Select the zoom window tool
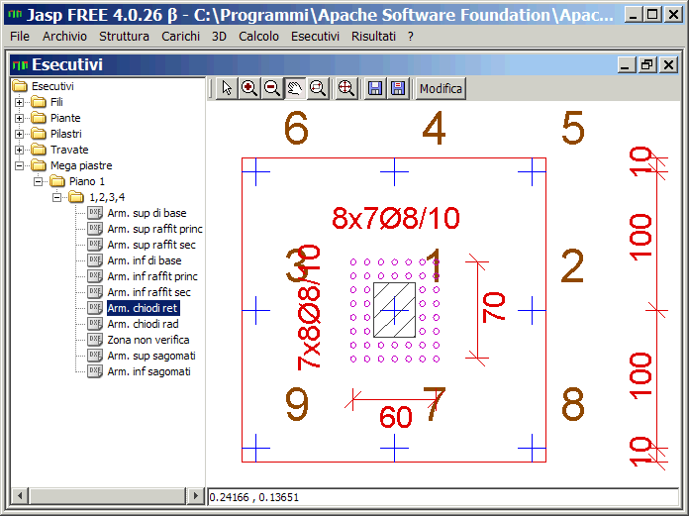The height and width of the screenshot is (516, 689). (318, 89)
